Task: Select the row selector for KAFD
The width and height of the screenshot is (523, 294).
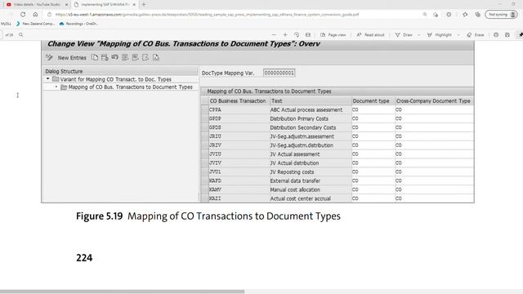Action: click(x=204, y=180)
